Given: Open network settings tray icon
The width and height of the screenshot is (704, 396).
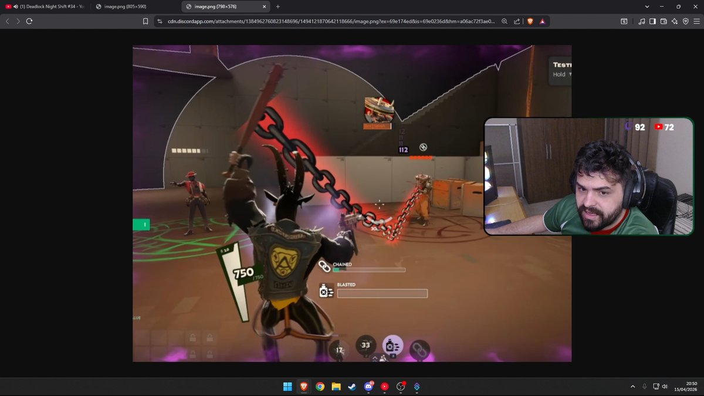Looking at the screenshot, I should click(656, 387).
